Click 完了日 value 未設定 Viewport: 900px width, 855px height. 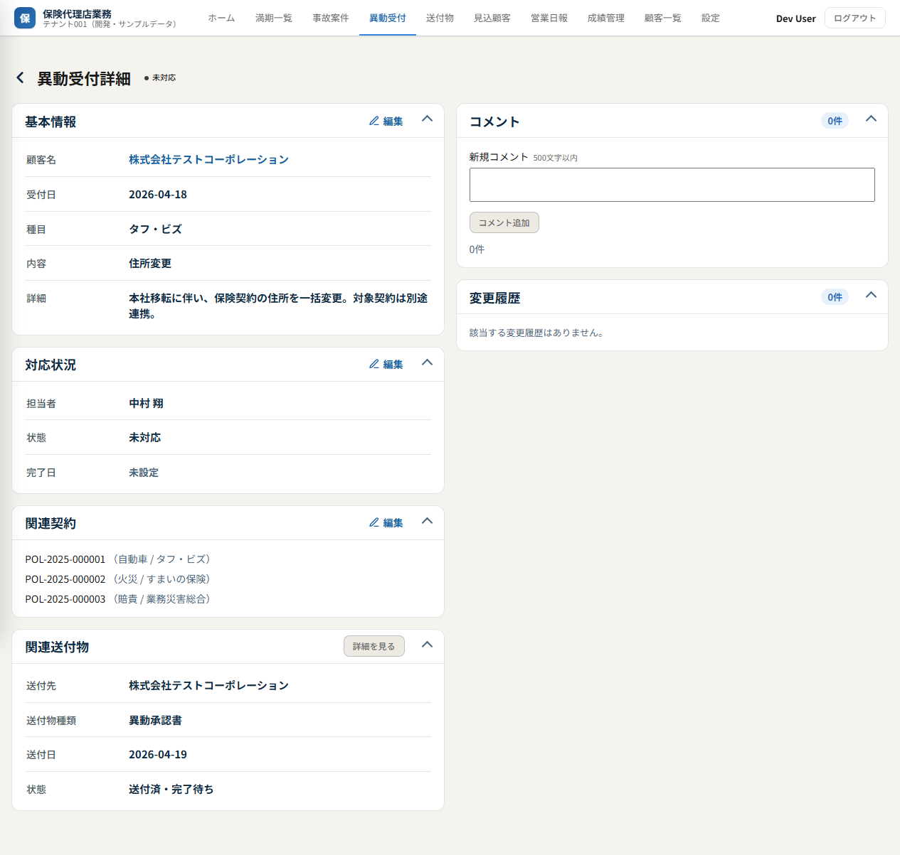(x=144, y=472)
